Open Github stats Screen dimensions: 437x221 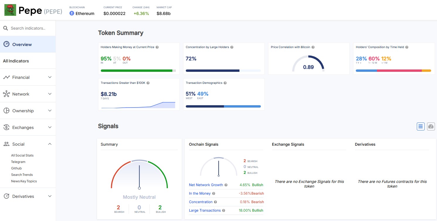pyautogui.click(x=16, y=168)
